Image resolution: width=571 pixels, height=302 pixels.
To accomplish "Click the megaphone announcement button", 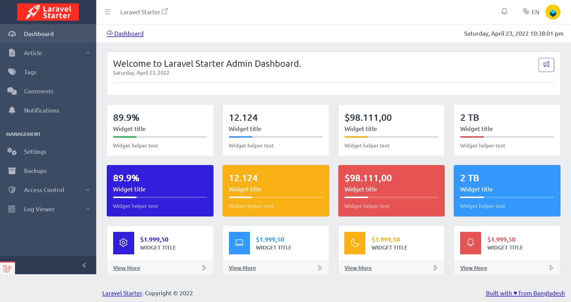I will [546, 65].
